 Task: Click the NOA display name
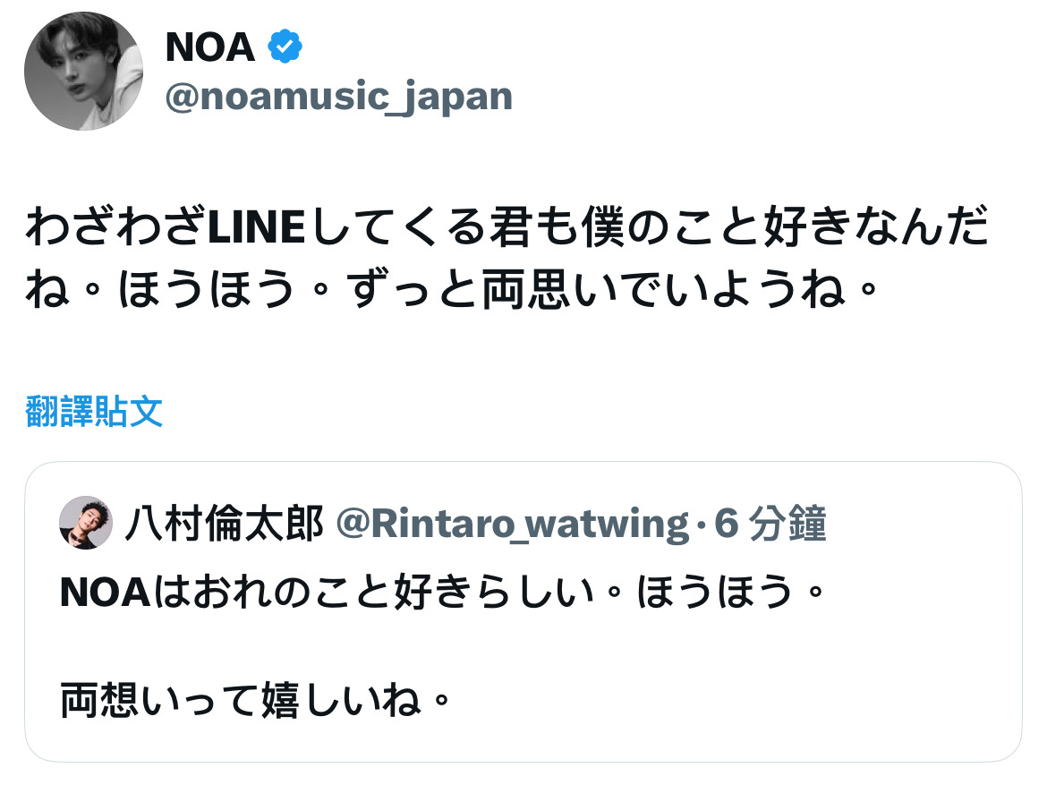[x=209, y=47]
